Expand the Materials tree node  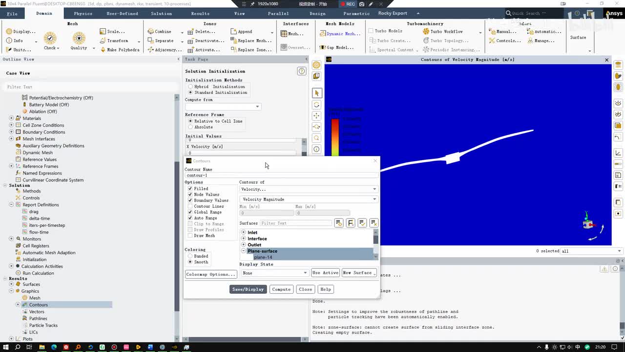point(11,118)
